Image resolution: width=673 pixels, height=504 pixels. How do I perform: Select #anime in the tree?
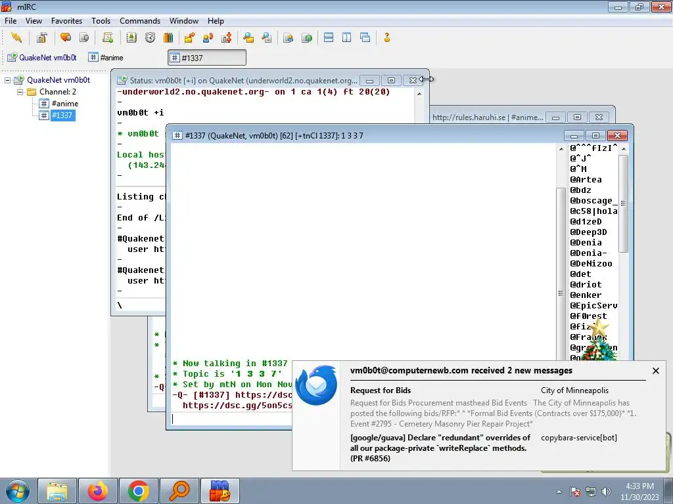click(65, 103)
